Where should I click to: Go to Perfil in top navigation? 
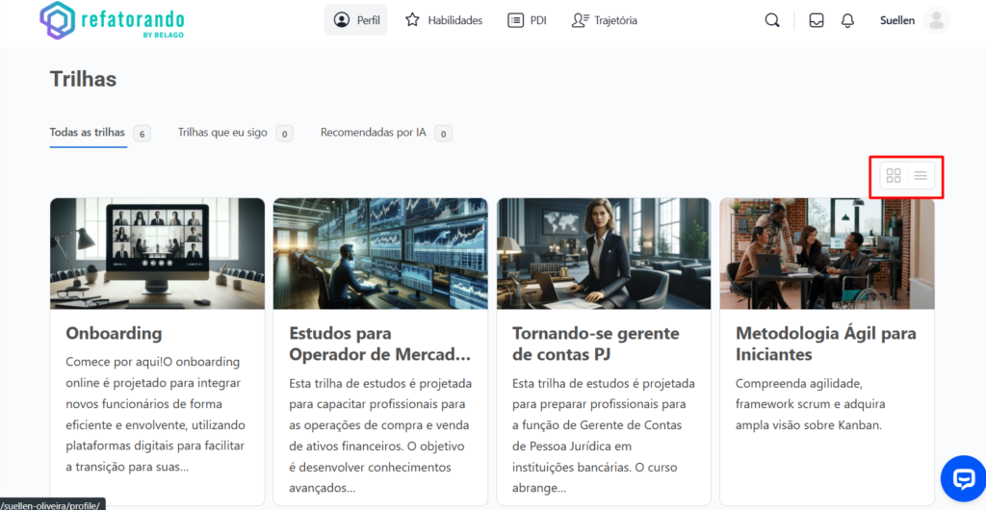pyautogui.click(x=356, y=20)
